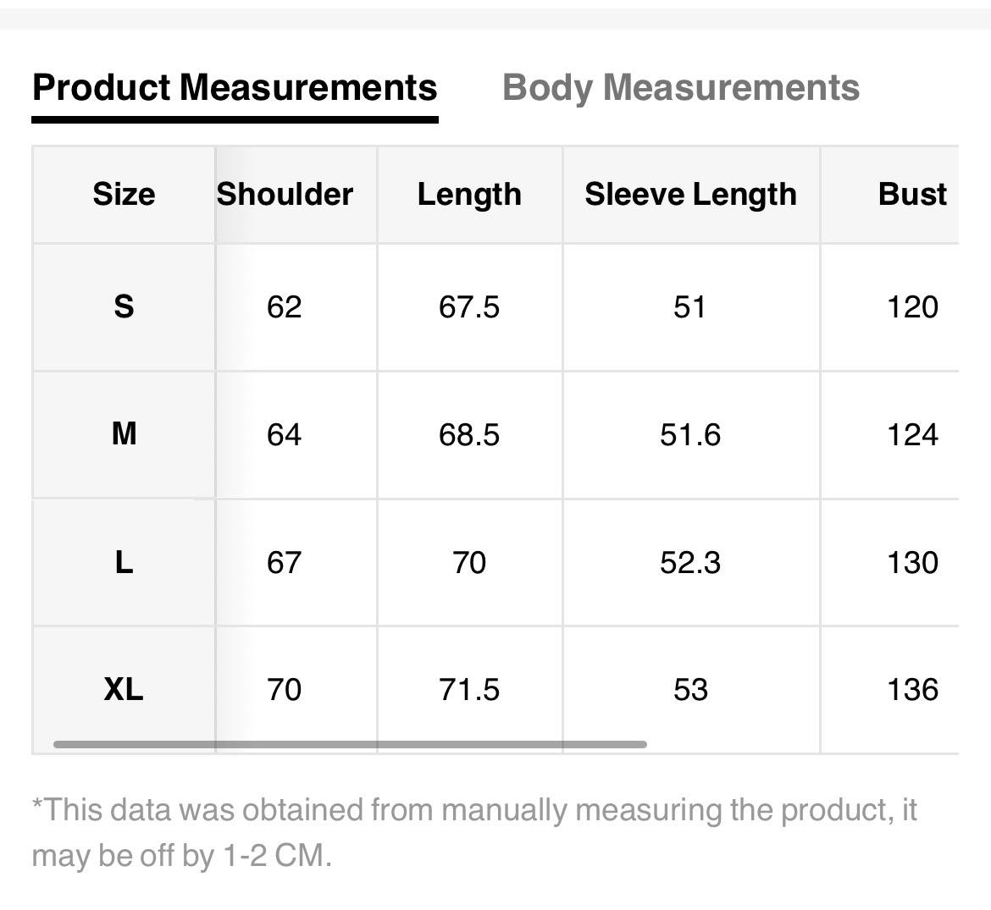This screenshot has height=910, width=991.
Task: Click the Size column header
Action: click(x=124, y=194)
